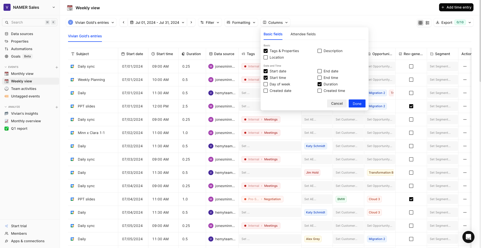Open Team activities
481x248 pixels.
pos(23,89)
